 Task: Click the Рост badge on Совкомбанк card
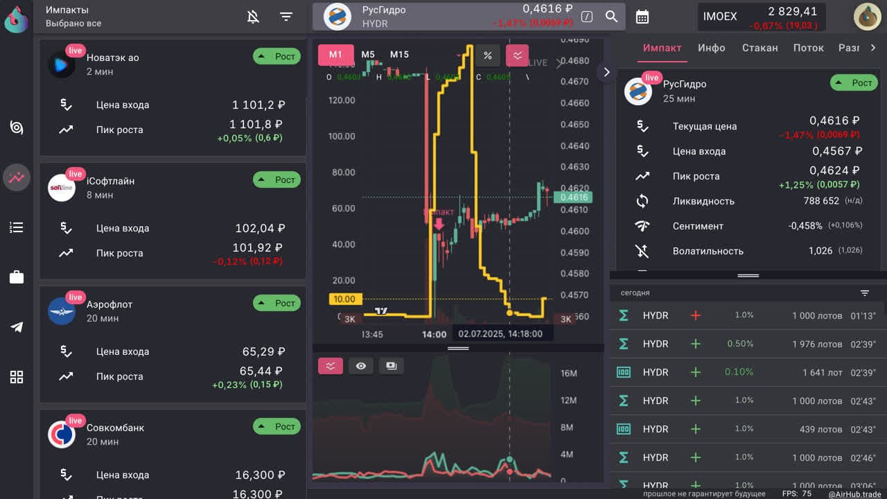277,426
